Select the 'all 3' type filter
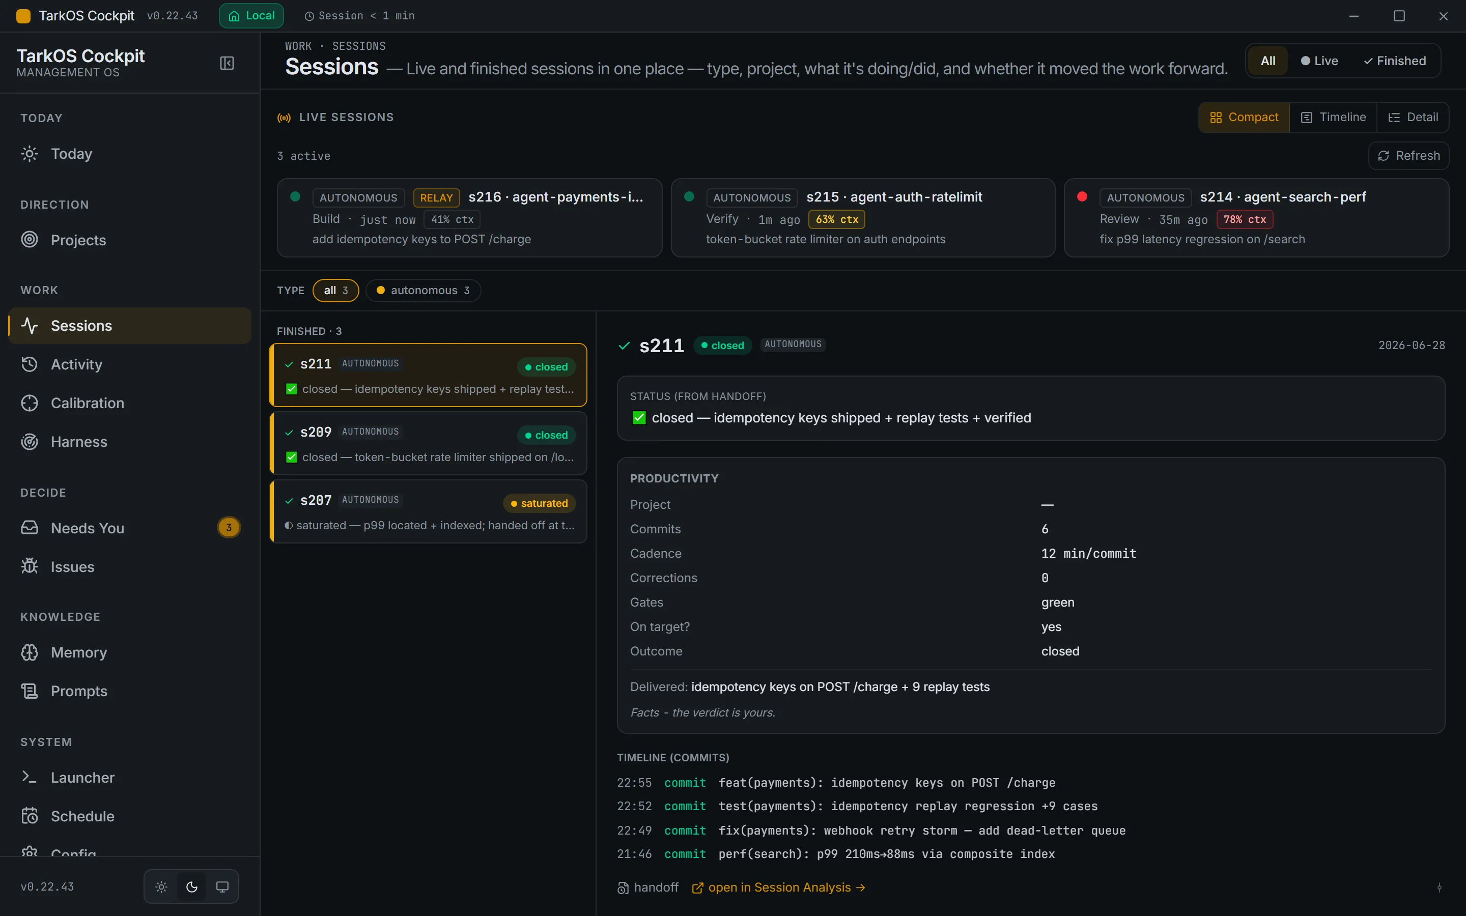This screenshot has height=916, width=1466. pos(335,290)
